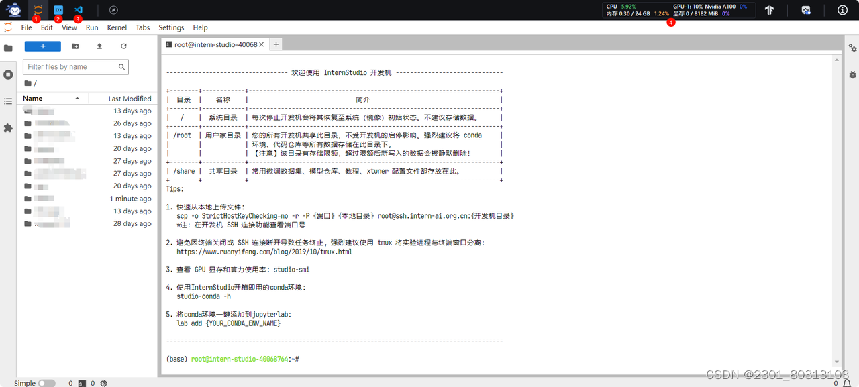Refresh the file list
Image resolution: width=859 pixels, height=387 pixels.
pos(123,46)
